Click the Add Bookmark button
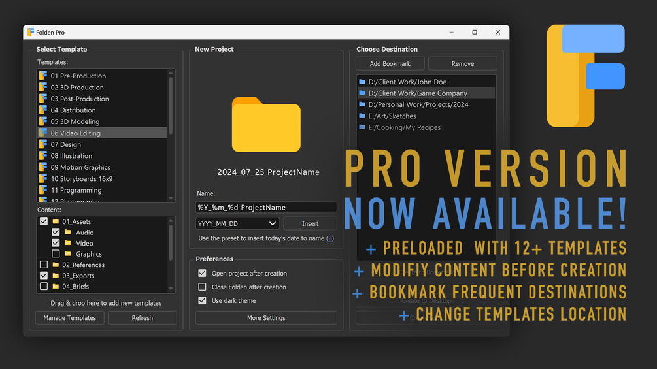 click(x=390, y=63)
